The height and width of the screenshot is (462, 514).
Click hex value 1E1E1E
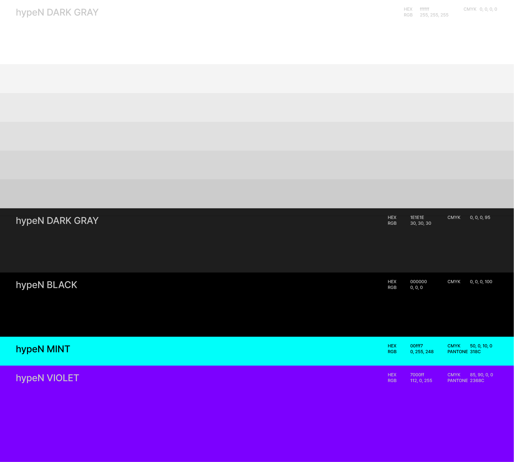tap(417, 218)
